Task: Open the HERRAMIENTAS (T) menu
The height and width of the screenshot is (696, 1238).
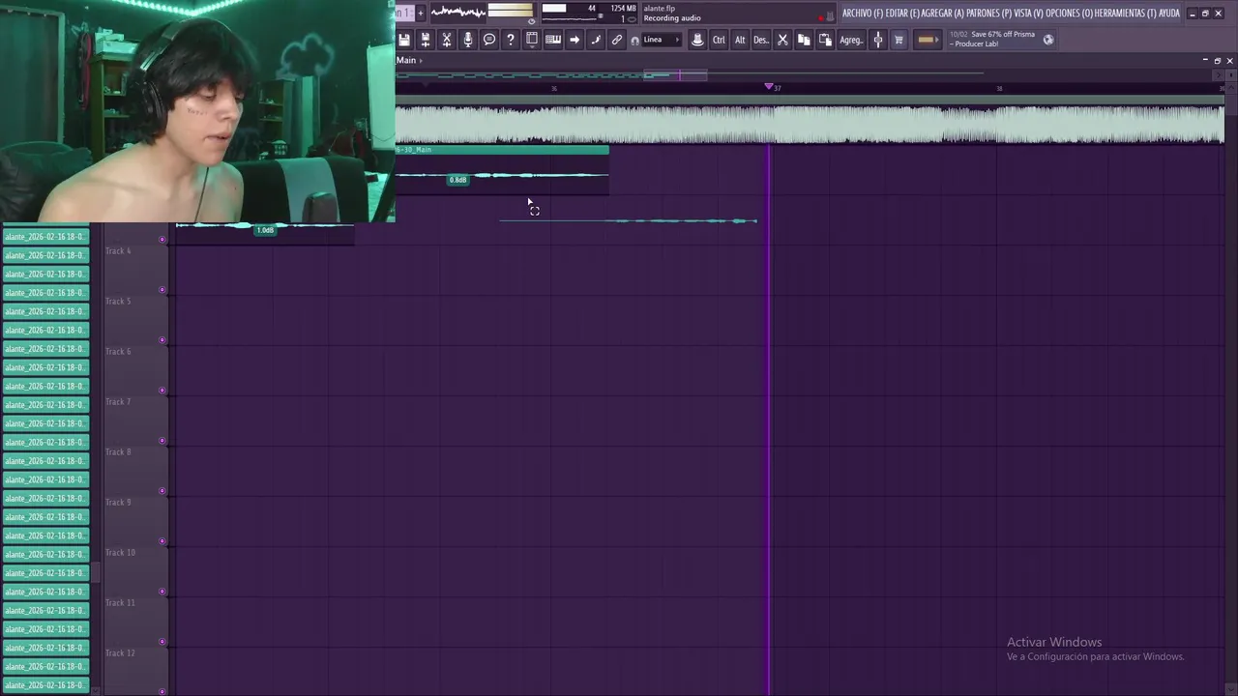Action: click(x=1126, y=14)
